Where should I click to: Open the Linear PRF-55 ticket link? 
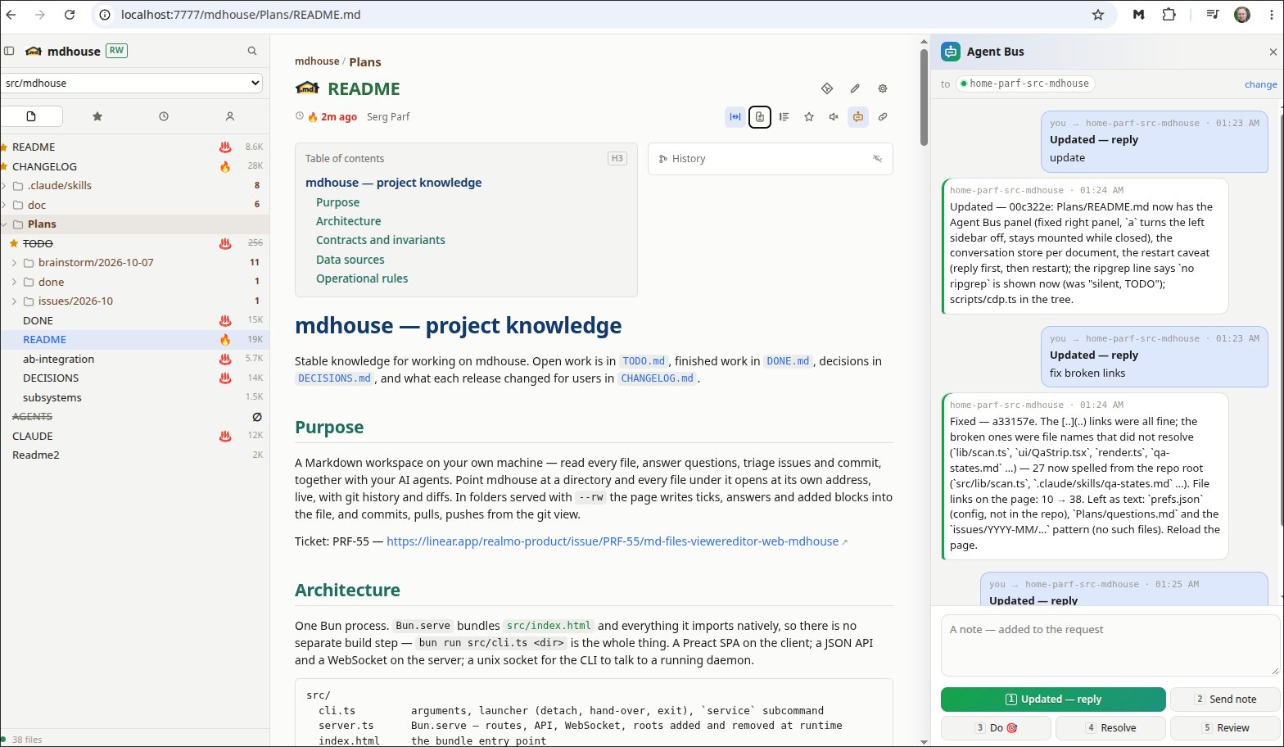[x=613, y=541]
